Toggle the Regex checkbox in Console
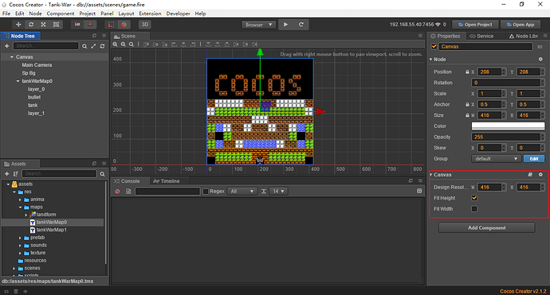The width and height of the screenshot is (550, 295). point(206,192)
